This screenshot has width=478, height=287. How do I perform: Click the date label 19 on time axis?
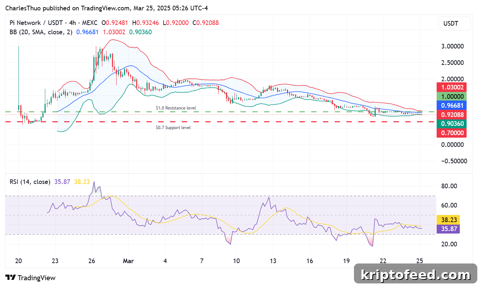(x=346, y=261)
